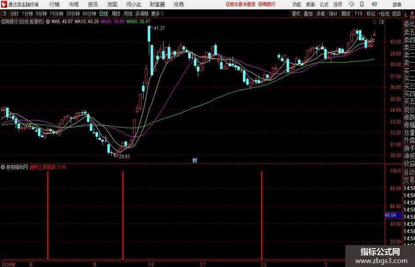Click 证券交易未登录 login notice

point(240,4)
